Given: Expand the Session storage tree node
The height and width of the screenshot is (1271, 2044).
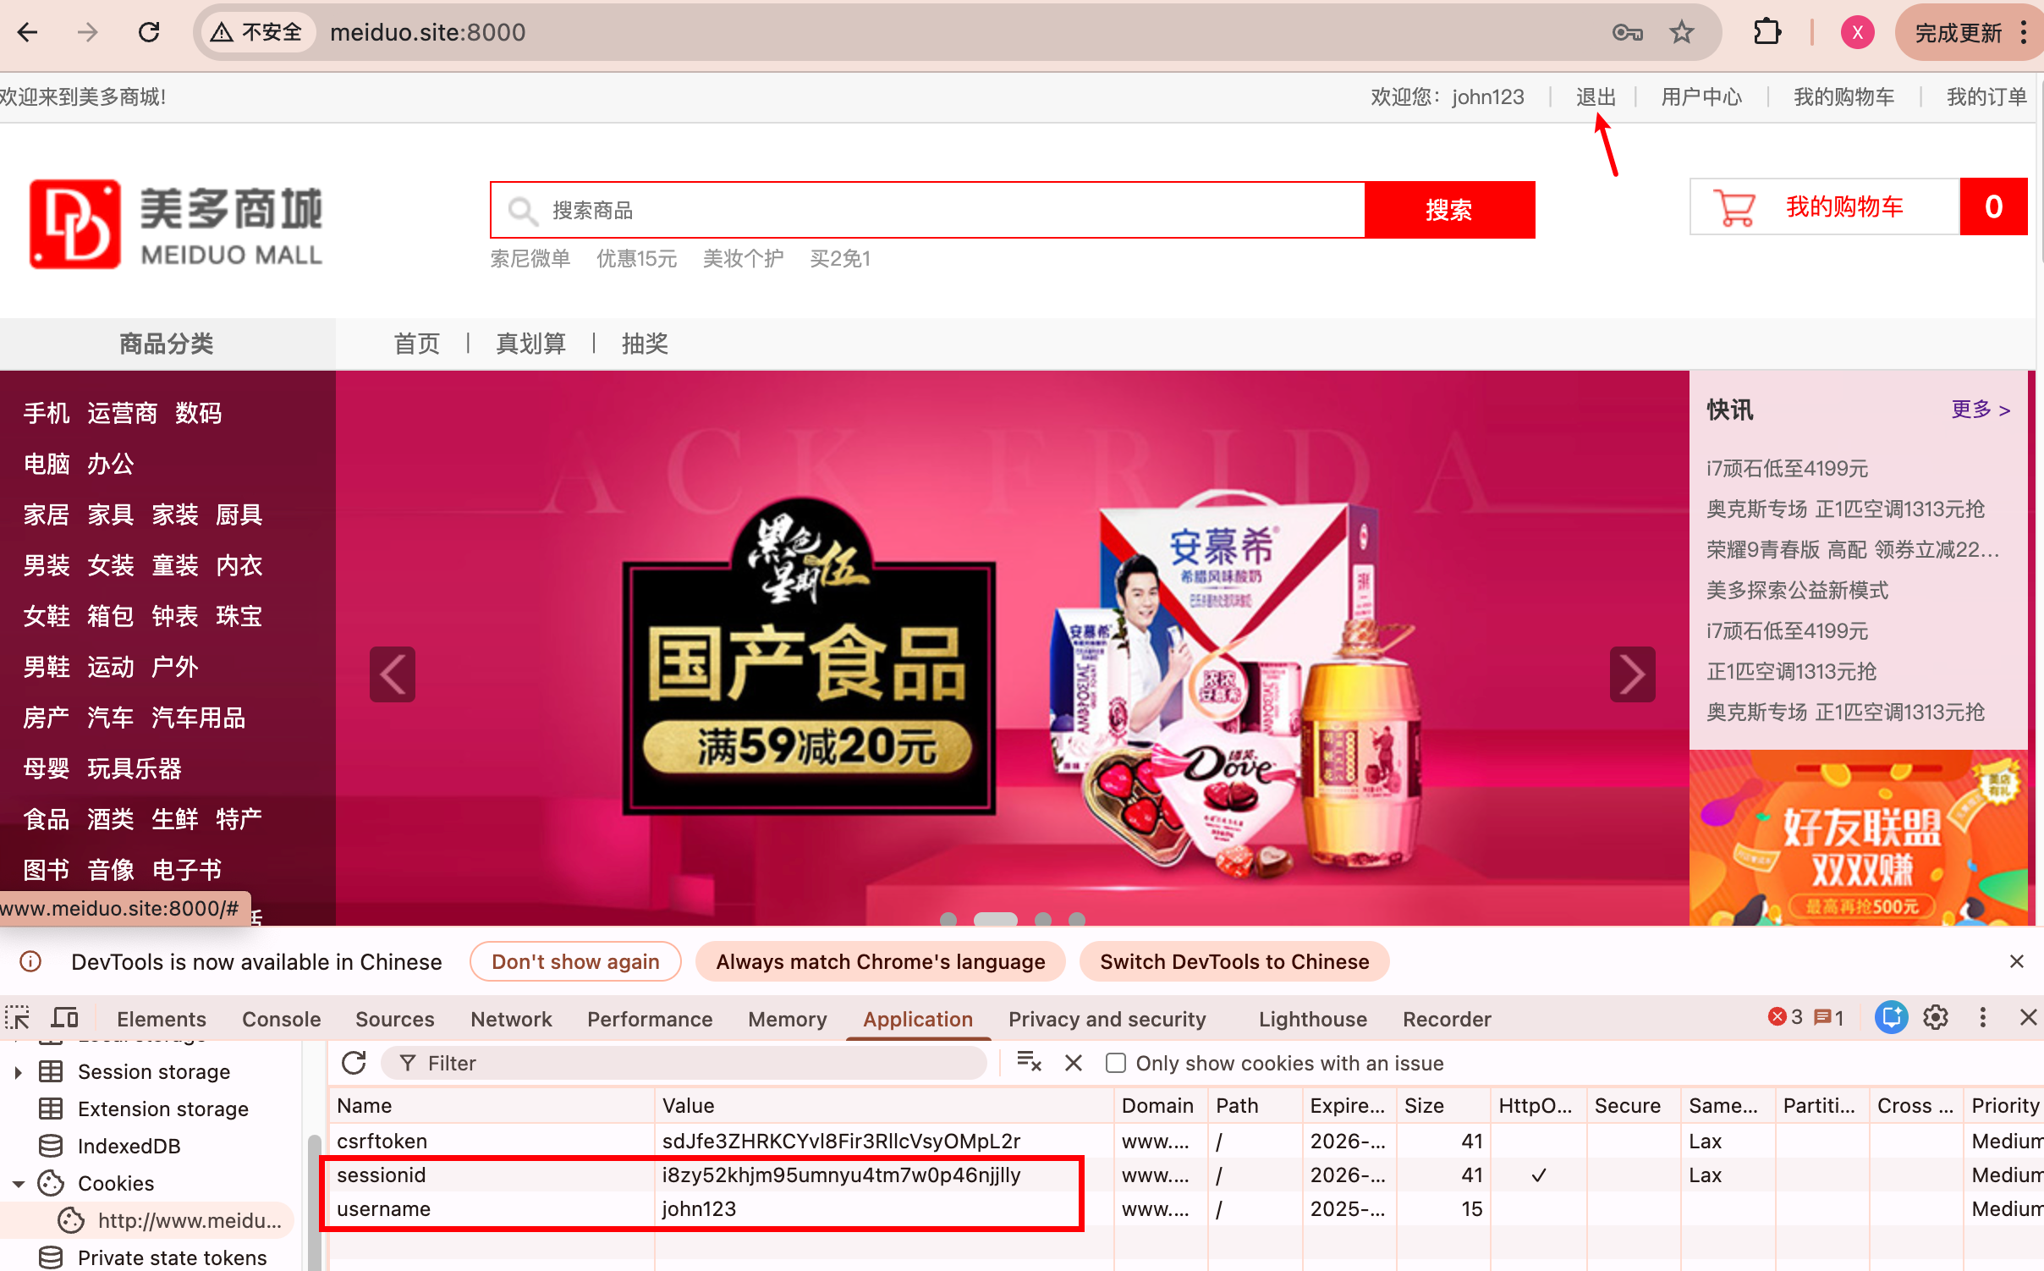Looking at the screenshot, I should click(x=18, y=1072).
